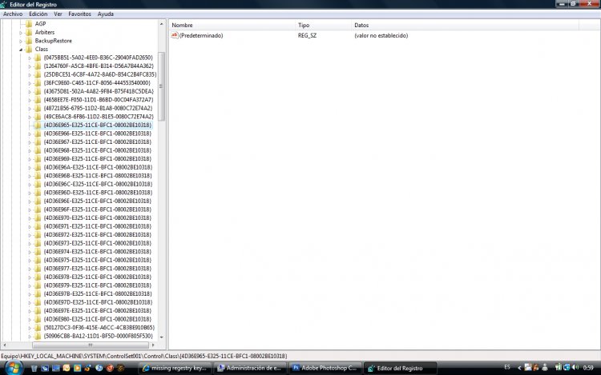Expand the {0475BB51-5A02-4EE0-B36C-29040FAD2650} key arrow

pyautogui.click(x=29, y=58)
